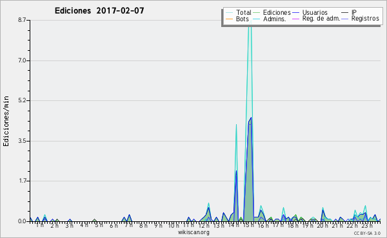
Task: Click the '12 h' x-axis label
Action: (x=204, y=225)
